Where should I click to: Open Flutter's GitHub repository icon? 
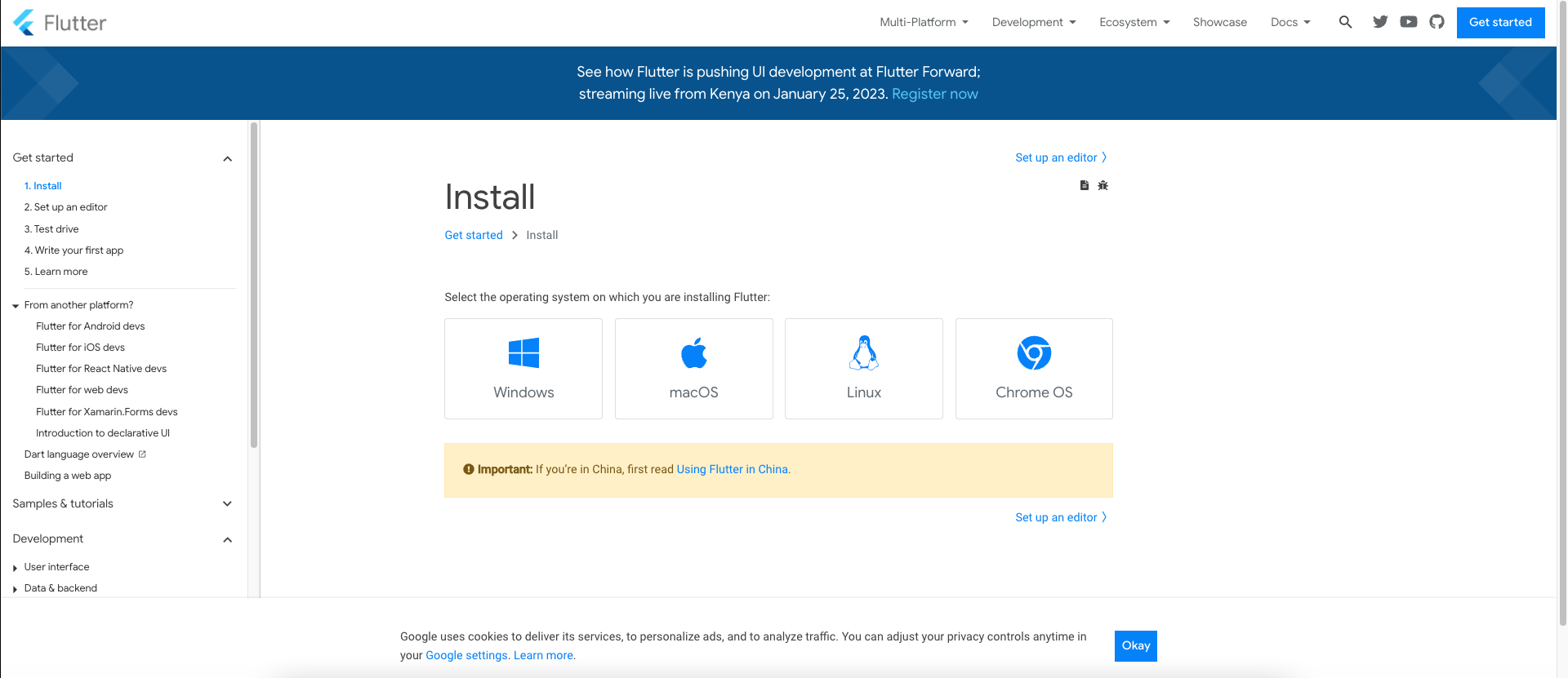(x=1437, y=22)
